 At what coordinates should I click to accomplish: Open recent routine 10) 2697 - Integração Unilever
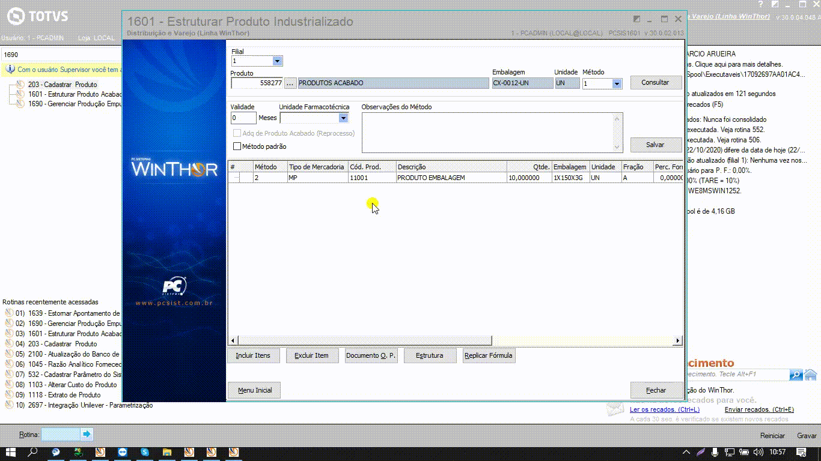pyautogui.click(x=84, y=405)
